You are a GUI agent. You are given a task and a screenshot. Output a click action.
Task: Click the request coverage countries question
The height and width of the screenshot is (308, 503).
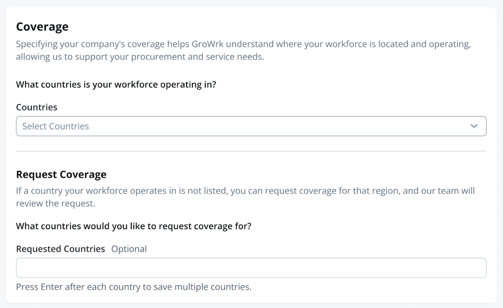[x=133, y=226]
